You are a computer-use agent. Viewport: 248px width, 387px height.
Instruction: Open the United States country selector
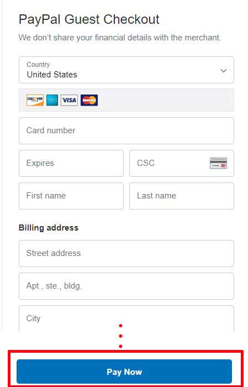pos(126,70)
